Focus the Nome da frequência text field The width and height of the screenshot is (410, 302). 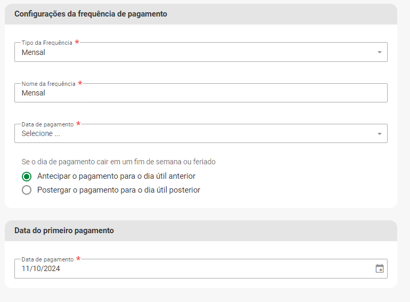200,93
